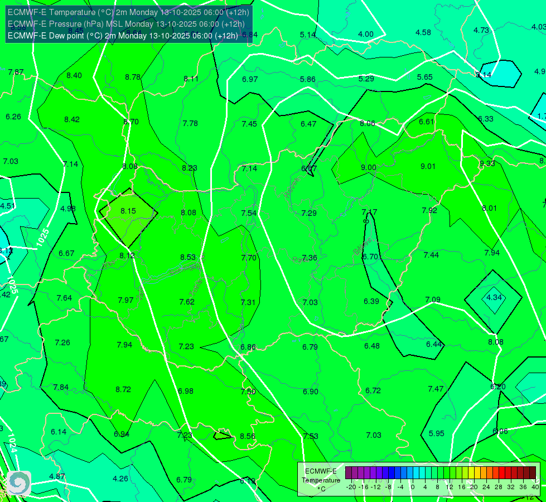
Task: Click the 5.95 temperature value
Action: coord(437,434)
